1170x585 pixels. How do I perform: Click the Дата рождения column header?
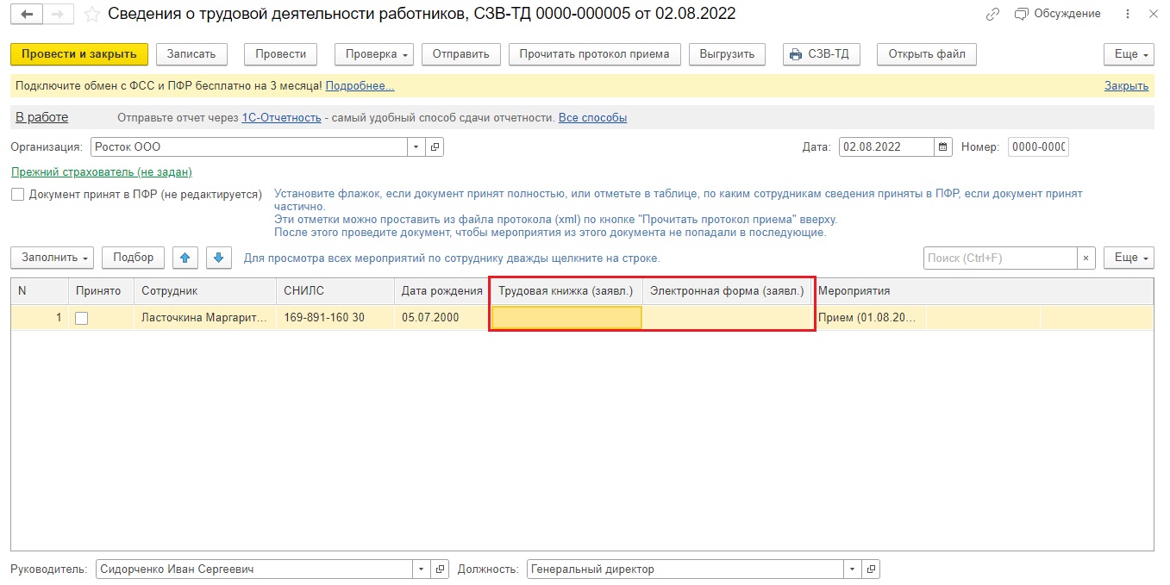pyautogui.click(x=442, y=291)
